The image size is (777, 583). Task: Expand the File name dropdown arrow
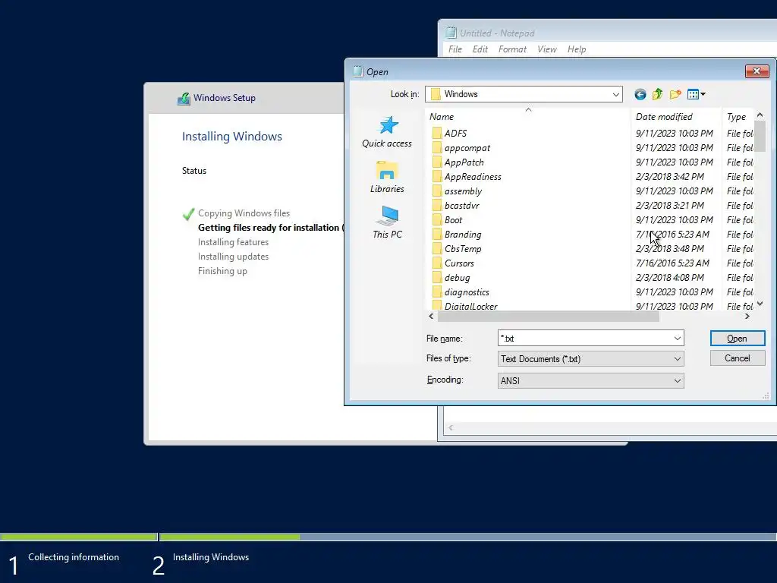(677, 338)
